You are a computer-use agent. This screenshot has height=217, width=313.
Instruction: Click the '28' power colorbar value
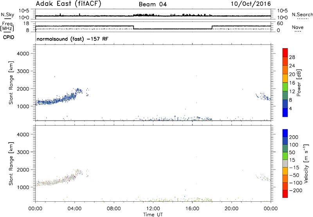[292, 57]
